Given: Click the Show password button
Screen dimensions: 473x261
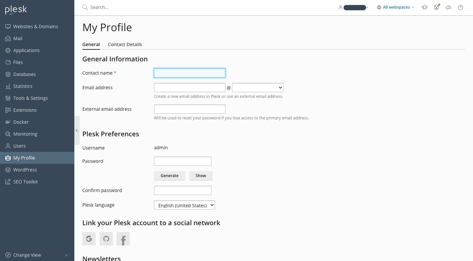Looking at the screenshot, I should (201, 176).
